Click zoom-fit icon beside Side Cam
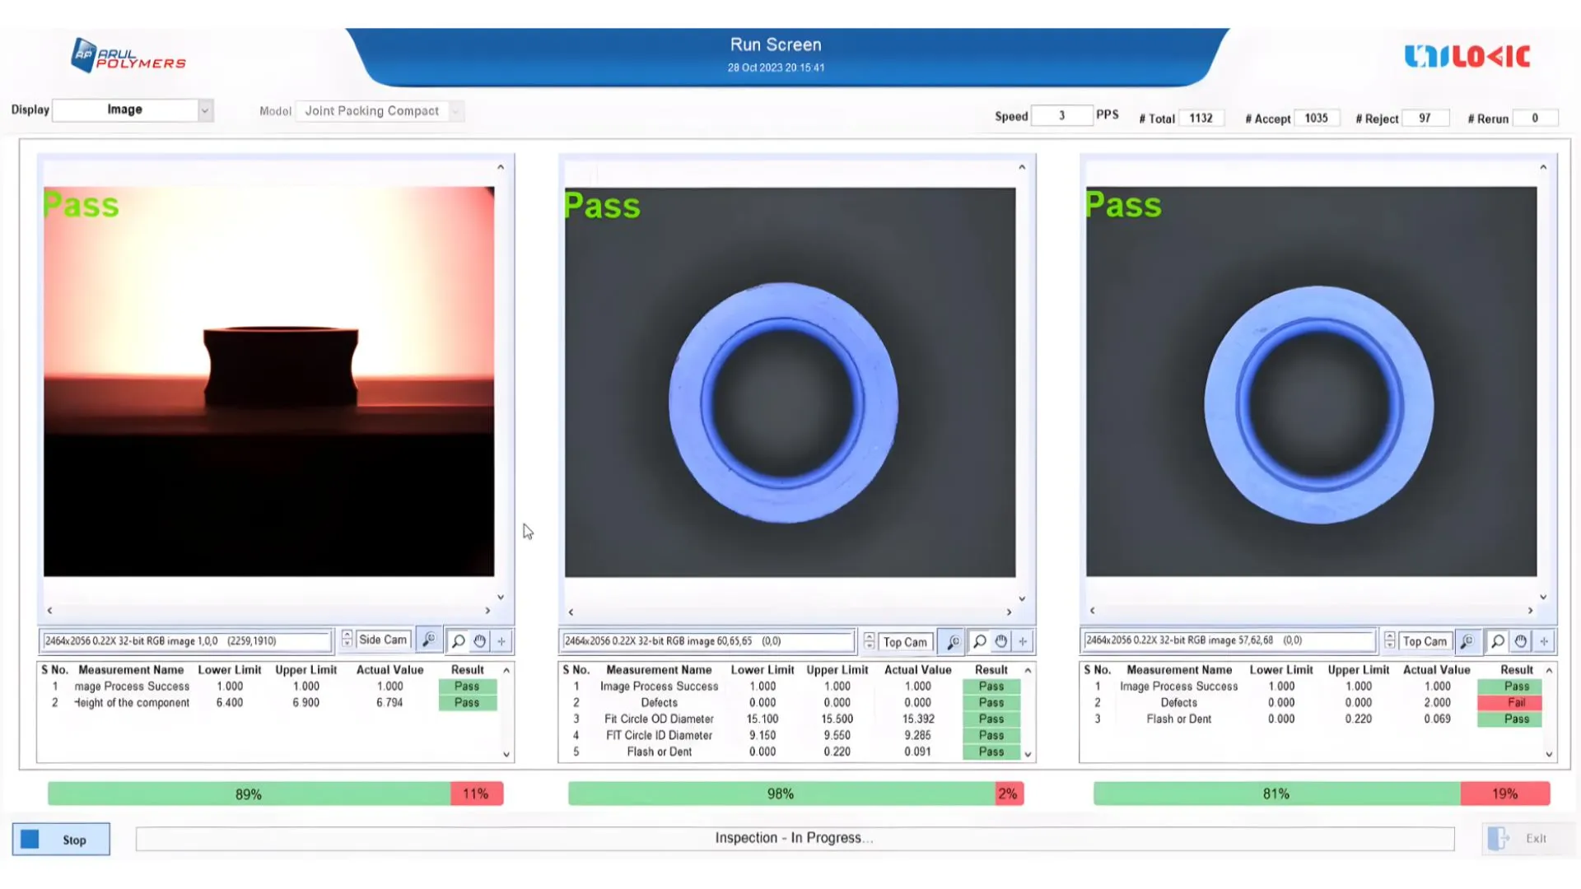1581x889 pixels. coord(428,640)
